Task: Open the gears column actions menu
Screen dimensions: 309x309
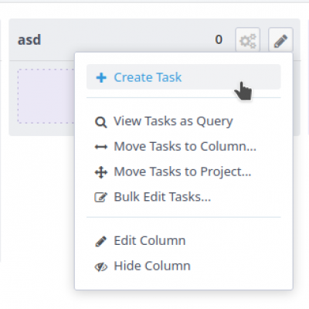Action: click(x=248, y=40)
